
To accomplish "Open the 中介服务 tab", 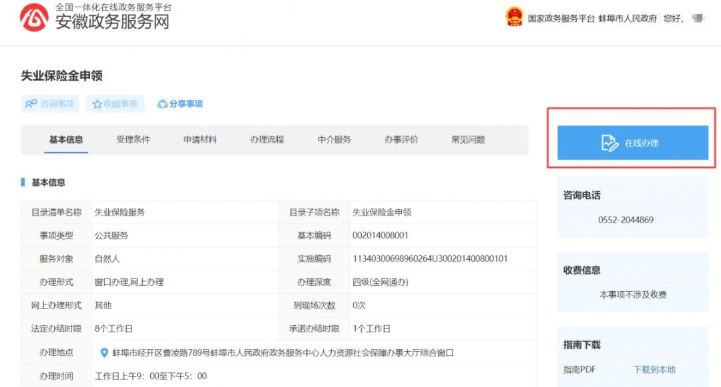I will (x=334, y=140).
